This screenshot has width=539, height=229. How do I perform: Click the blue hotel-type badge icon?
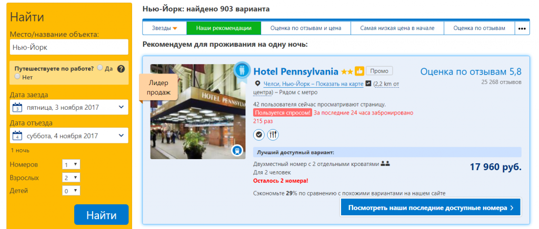click(x=242, y=71)
